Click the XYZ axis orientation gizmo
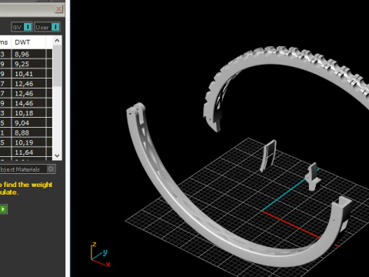This screenshot has height=277, width=369. [100, 254]
